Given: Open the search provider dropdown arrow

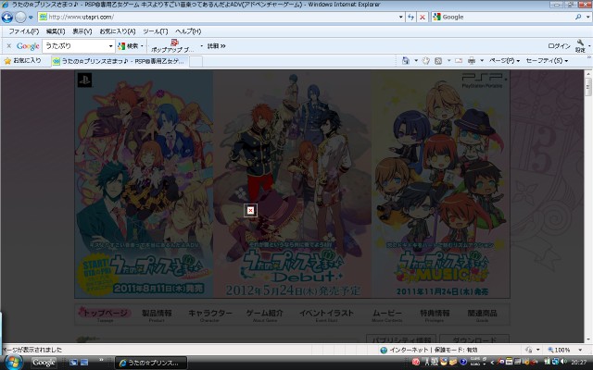Looking at the screenshot, I should pos(587,17).
